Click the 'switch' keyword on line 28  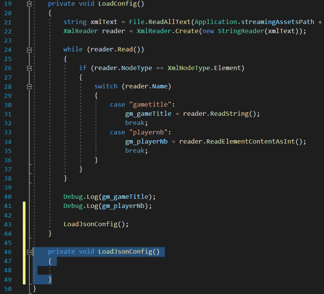[106, 86]
